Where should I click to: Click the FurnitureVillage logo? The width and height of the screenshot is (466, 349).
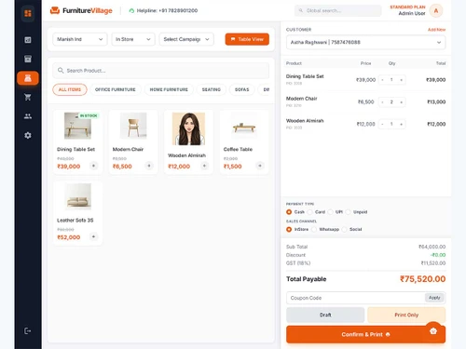click(81, 10)
